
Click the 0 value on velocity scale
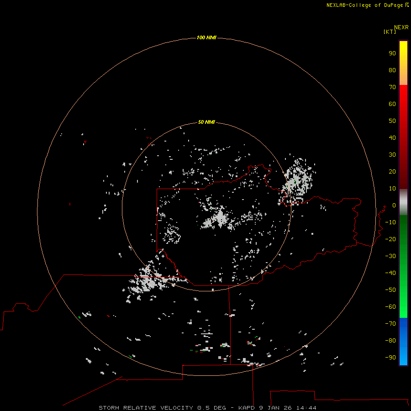click(x=394, y=205)
